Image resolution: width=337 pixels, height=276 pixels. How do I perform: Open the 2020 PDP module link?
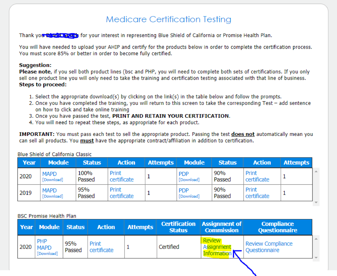click(183, 174)
